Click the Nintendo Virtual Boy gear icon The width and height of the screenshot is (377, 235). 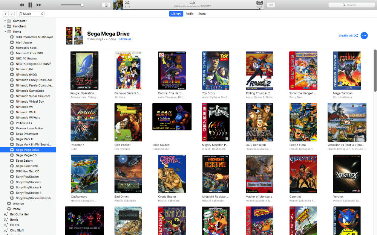[12, 101]
